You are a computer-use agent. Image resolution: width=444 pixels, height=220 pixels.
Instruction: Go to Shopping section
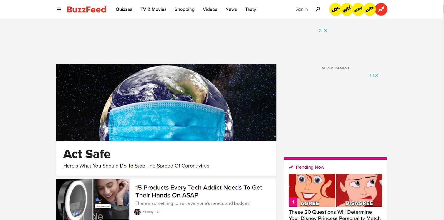(x=185, y=9)
